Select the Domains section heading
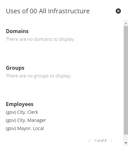 17,31
